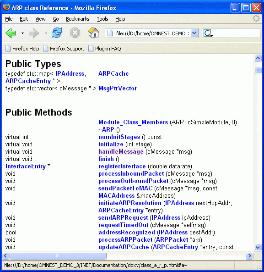Screen dimensions: 264x272
Task: Follow the handleMessage method link
Action: click(121, 152)
